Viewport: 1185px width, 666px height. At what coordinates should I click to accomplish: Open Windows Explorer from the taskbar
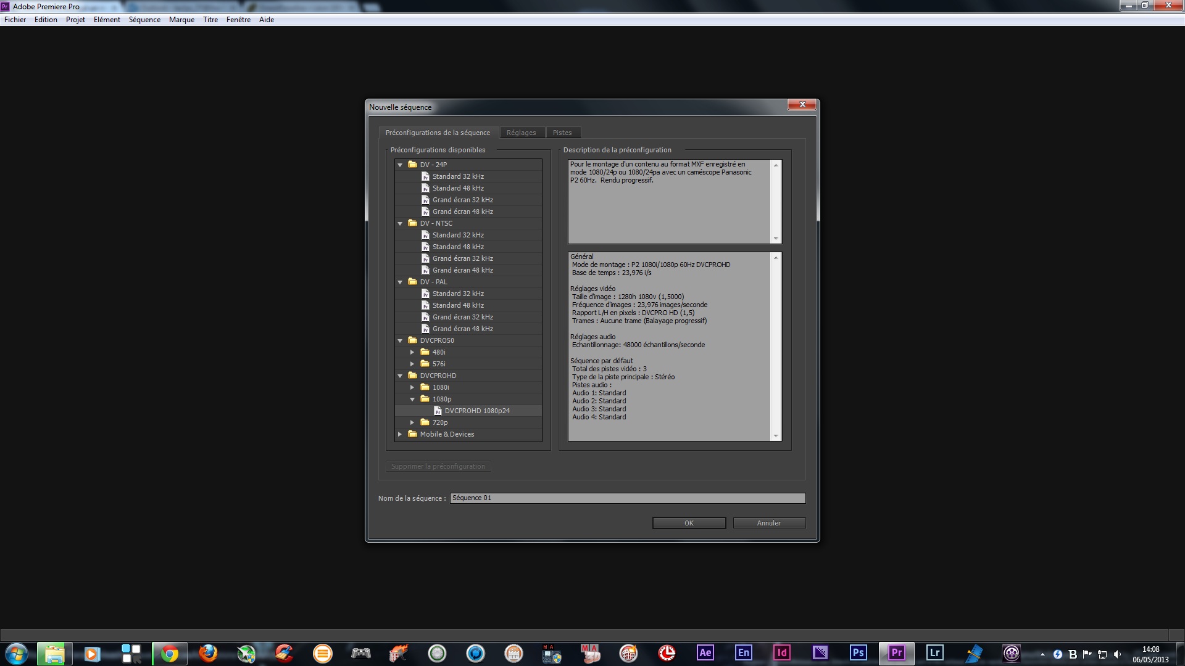pyautogui.click(x=54, y=654)
